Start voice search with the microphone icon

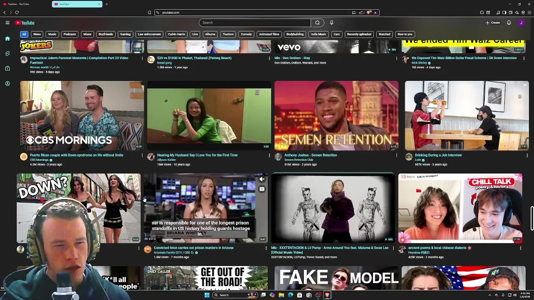(x=332, y=22)
